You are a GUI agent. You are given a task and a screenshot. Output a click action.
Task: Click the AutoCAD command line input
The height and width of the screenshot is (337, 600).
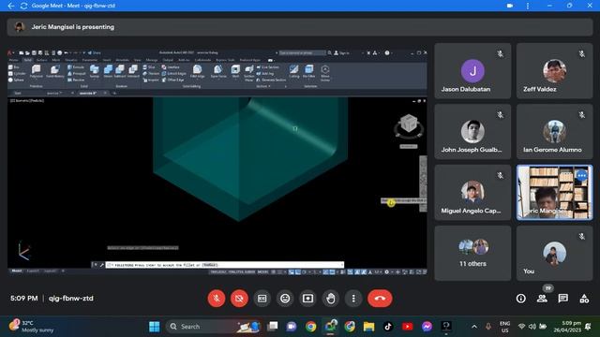coord(225,264)
